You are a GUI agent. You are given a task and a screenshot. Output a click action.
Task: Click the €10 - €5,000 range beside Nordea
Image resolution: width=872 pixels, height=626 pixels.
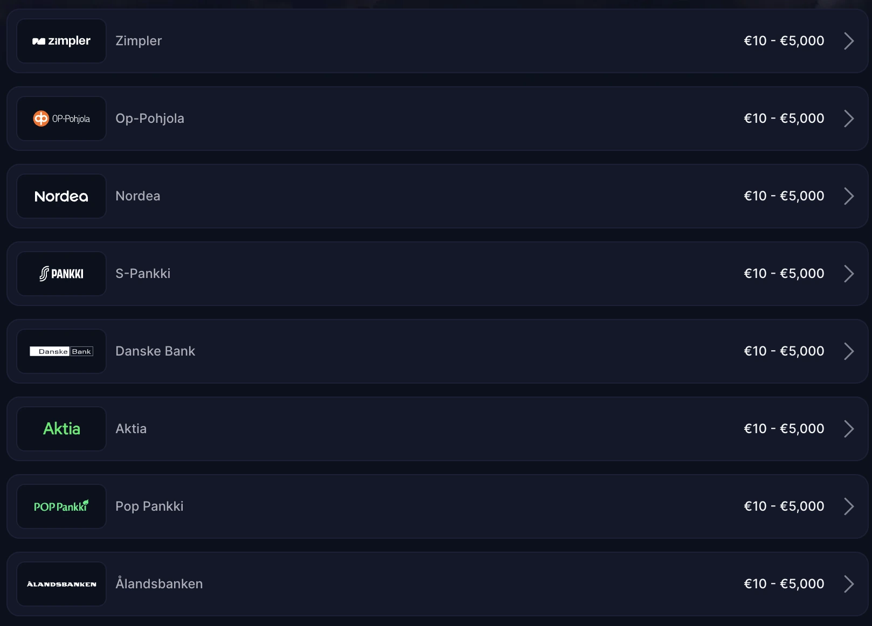coord(784,196)
